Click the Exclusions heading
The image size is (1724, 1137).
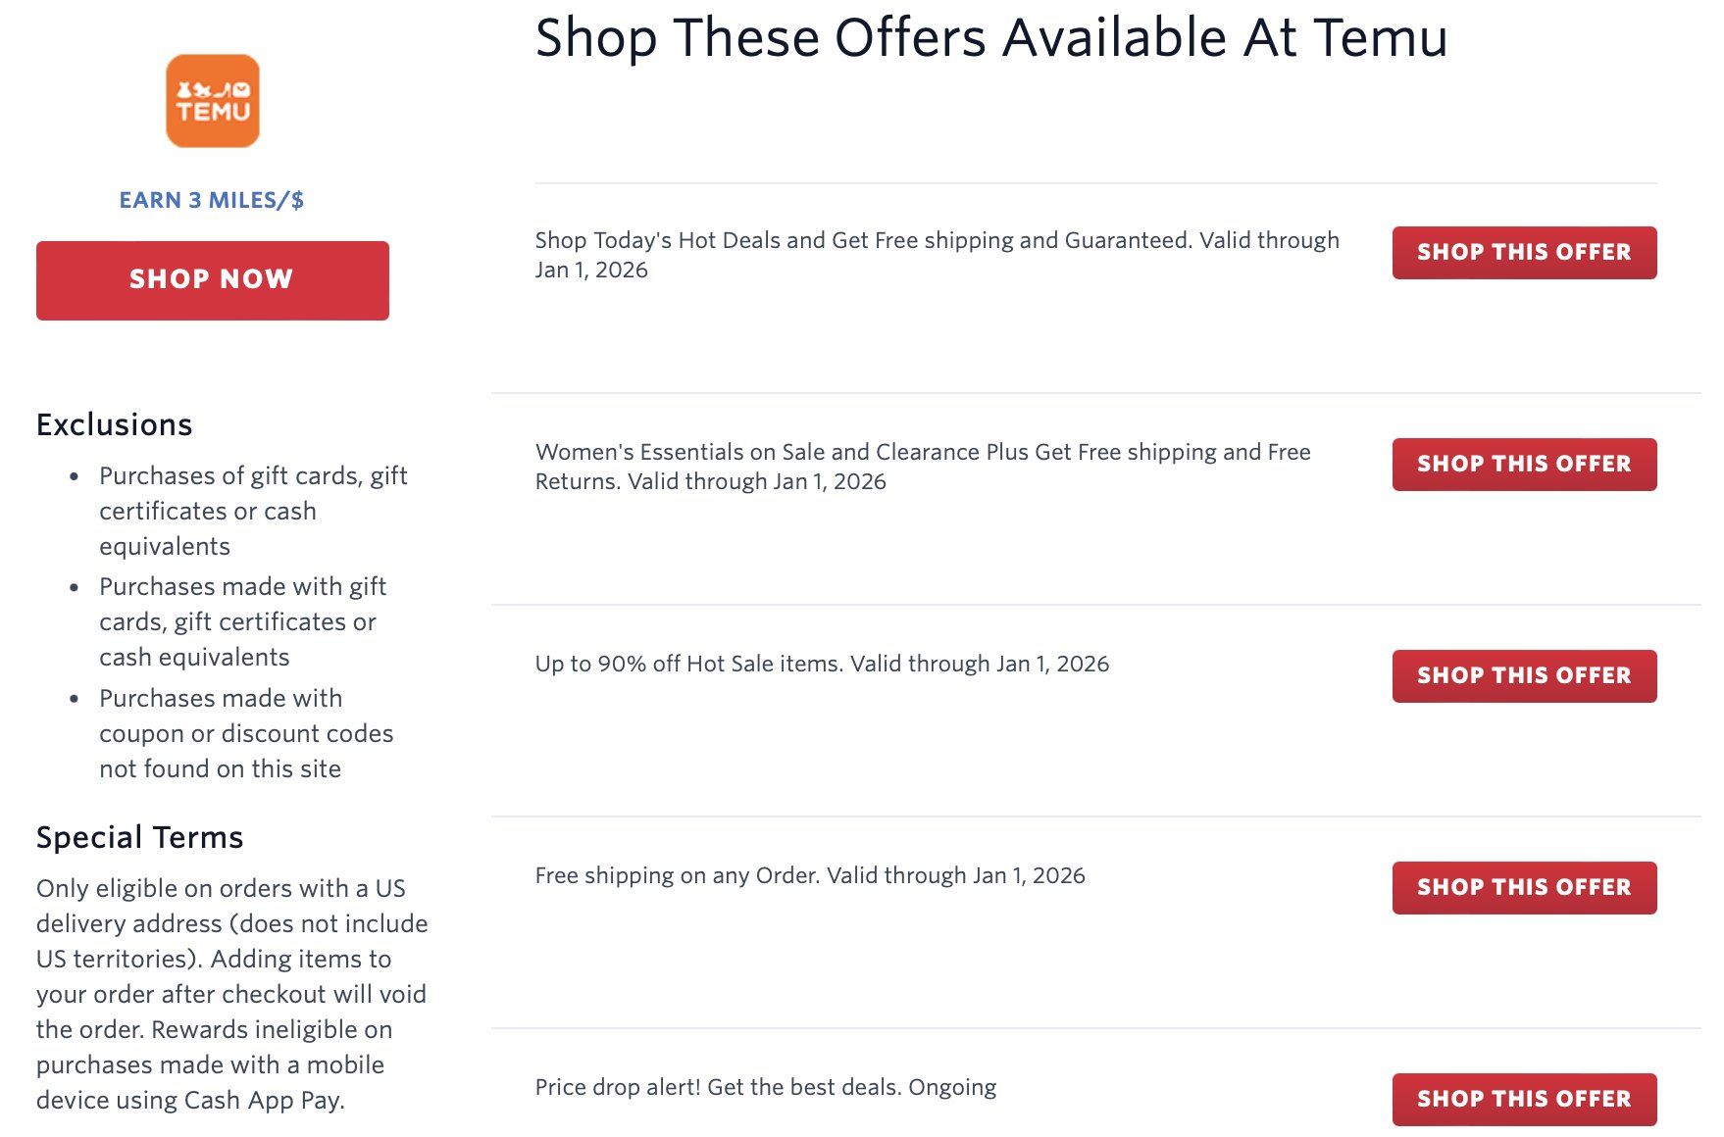coord(115,424)
